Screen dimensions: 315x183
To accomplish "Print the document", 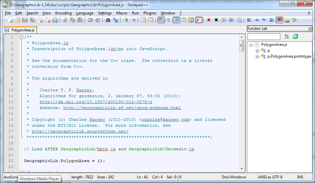I will (x=55, y=20).
